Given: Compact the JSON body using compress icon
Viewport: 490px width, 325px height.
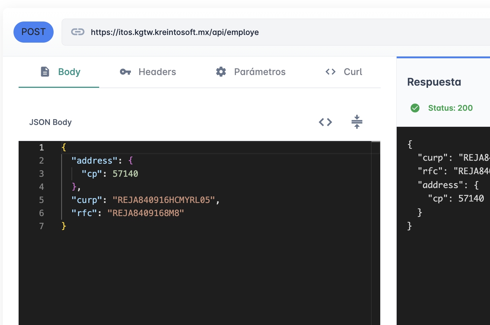Looking at the screenshot, I should (357, 122).
